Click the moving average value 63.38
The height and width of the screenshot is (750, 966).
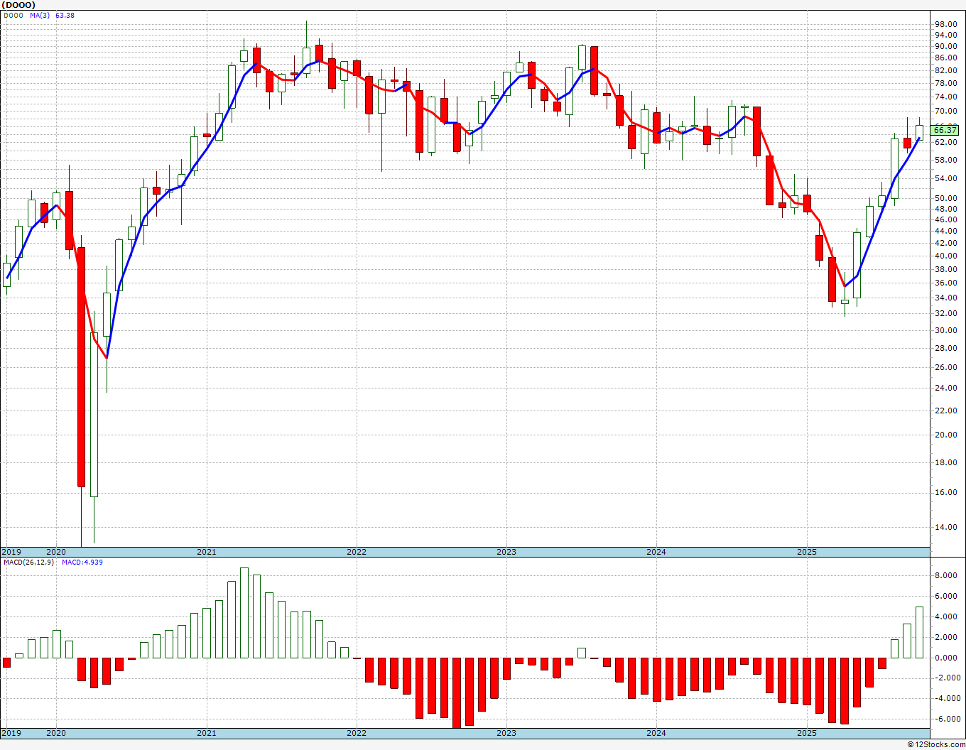coord(65,15)
